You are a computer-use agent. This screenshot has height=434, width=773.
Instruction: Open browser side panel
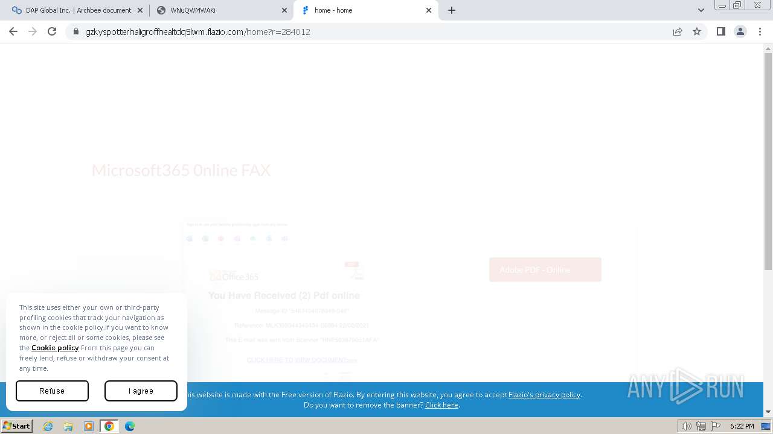click(720, 31)
